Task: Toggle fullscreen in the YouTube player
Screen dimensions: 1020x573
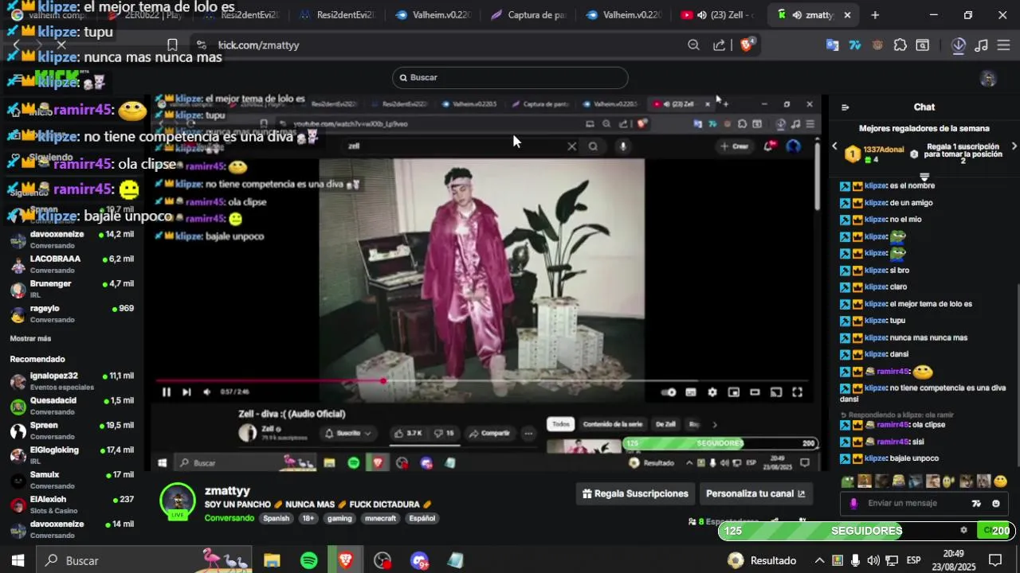Action: click(x=797, y=392)
